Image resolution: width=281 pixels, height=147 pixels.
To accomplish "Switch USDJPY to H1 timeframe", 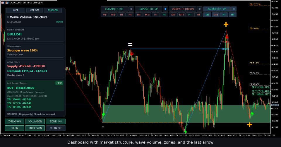I will click(x=190, y=15).
